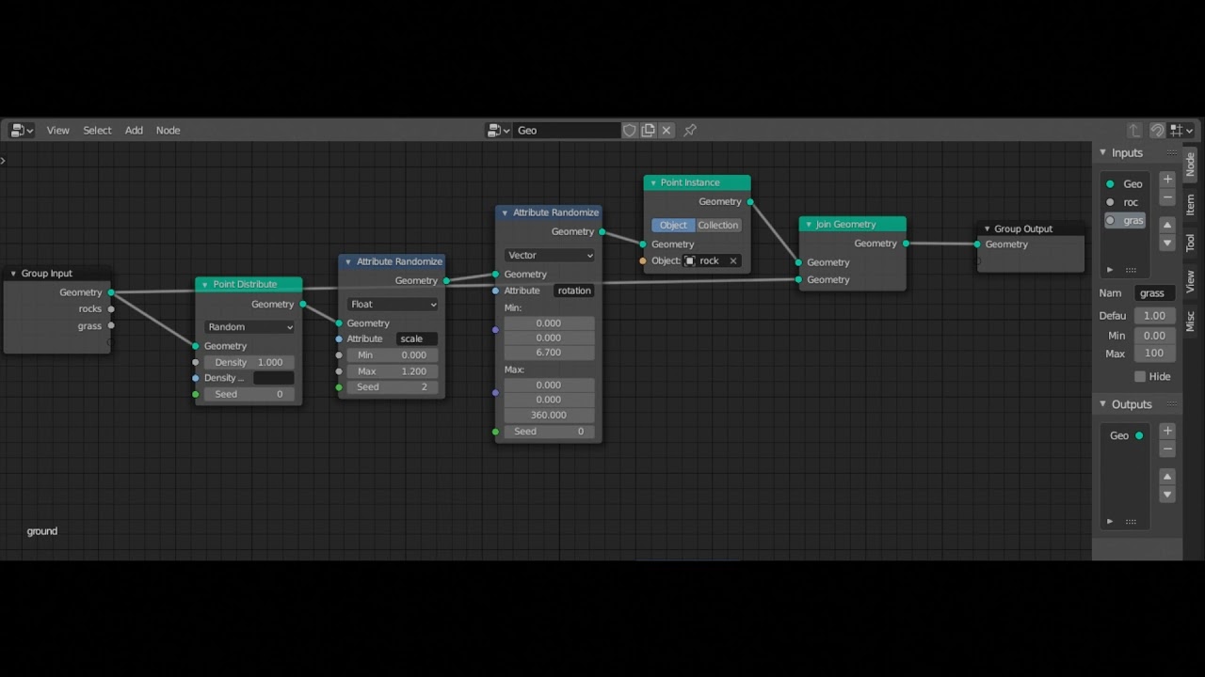The height and width of the screenshot is (677, 1205).
Task: Switch to the Tool sidebar tab
Action: click(x=1190, y=242)
